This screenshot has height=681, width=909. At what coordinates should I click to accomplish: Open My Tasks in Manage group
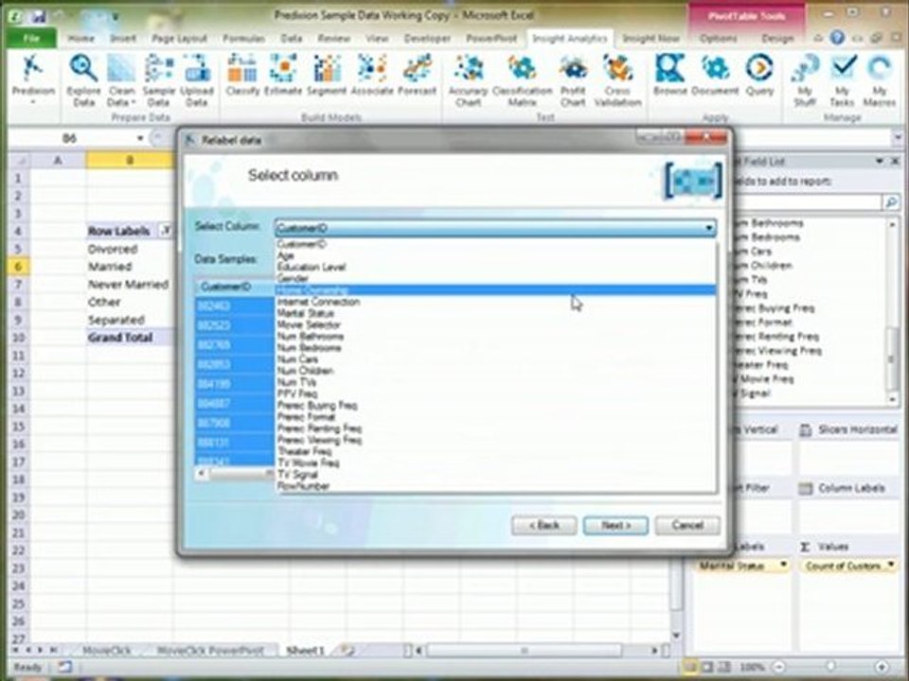click(842, 79)
